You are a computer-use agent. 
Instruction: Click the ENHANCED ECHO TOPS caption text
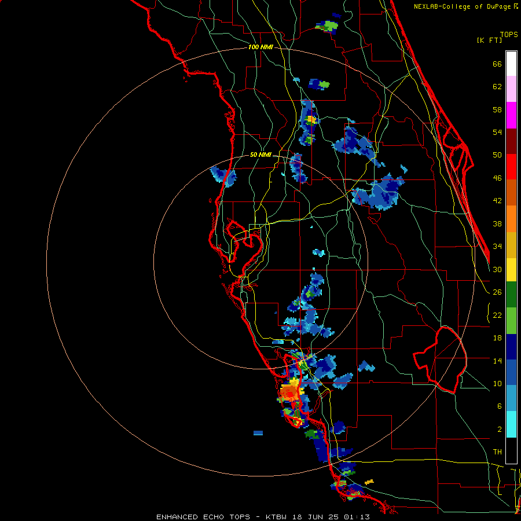[x=203, y=517]
